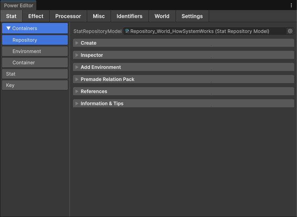Image resolution: width=297 pixels, height=217 pixels.
Task: Expand the Premade Relation Pack foldout arrow
Action: click(77, 79)
